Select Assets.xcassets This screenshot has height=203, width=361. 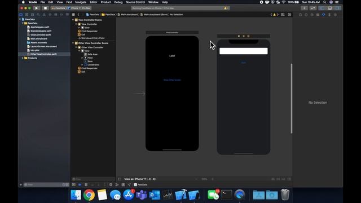point(38,43)
